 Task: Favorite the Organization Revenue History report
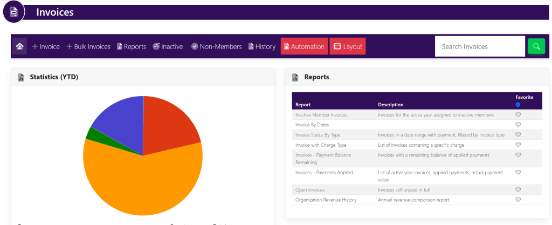click(518, 200)
